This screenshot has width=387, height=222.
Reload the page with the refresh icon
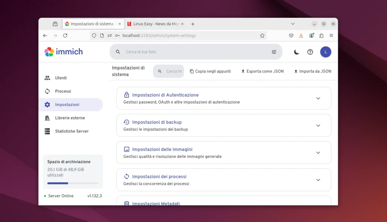[65, 35]
